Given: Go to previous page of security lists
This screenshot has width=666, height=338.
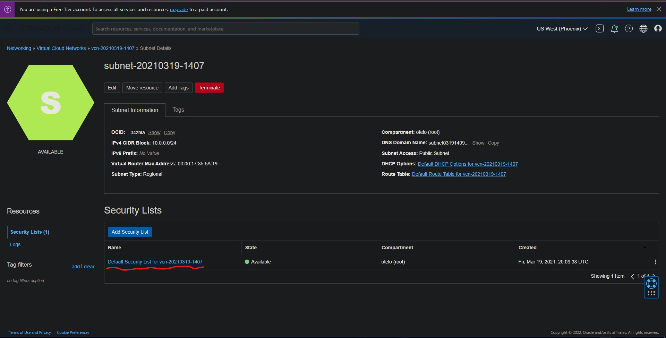Looking at the screenshot, I should [x=632, y=276].
